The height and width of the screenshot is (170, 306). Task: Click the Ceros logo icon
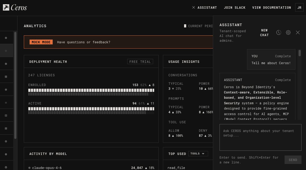pos(6,7)
